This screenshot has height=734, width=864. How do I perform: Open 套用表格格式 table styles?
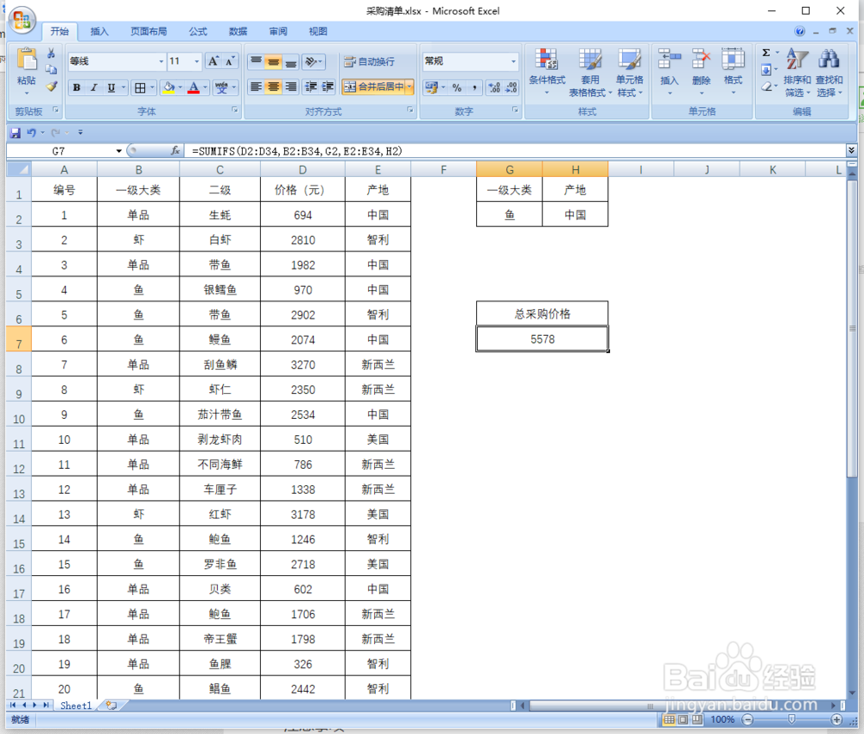click(589, 72)
